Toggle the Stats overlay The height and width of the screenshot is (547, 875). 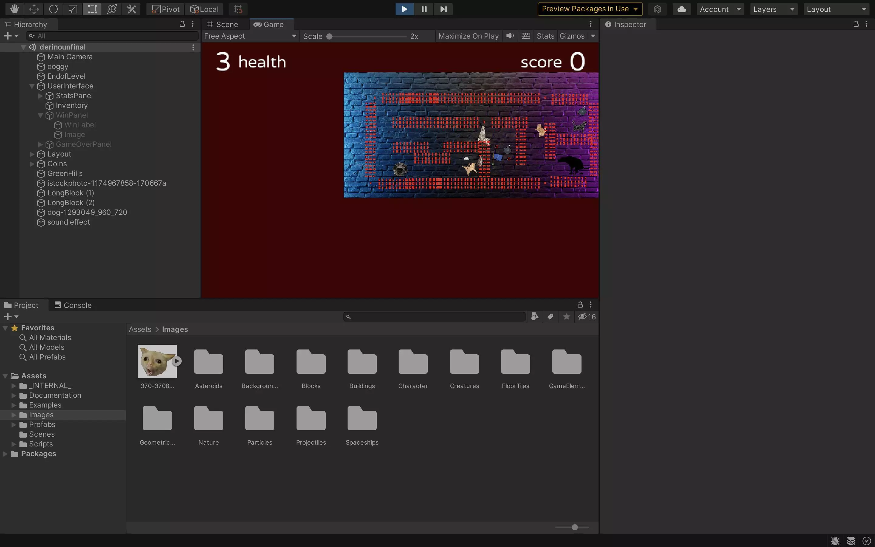coord(545,36)
